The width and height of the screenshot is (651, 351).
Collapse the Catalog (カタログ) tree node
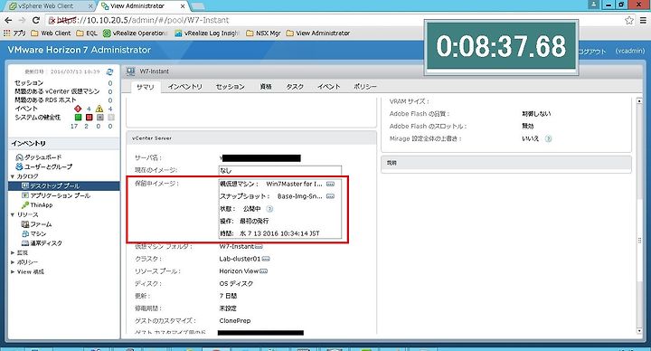pos(13,176)
